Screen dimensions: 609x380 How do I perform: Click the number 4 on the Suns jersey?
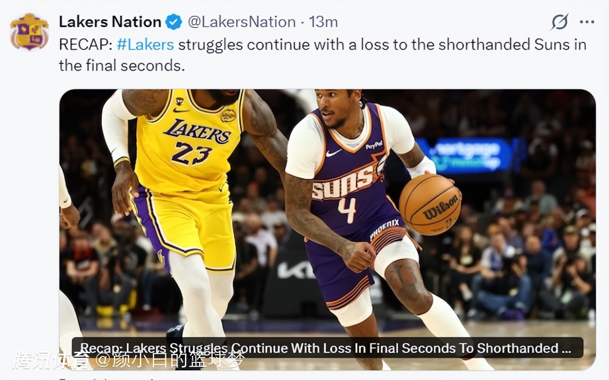tap(347, 209)
